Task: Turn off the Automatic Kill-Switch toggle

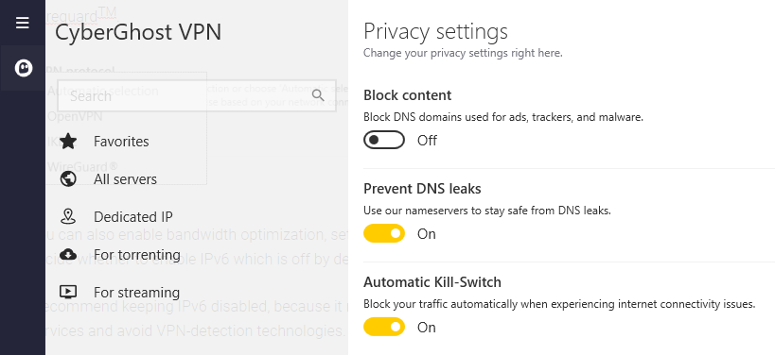Action: pos(384,327)
